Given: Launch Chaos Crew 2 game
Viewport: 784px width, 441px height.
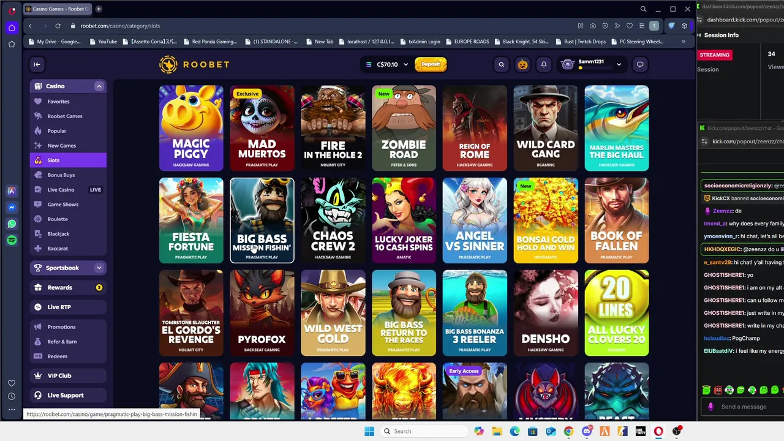Looking at the screenshot, I should 333,221.
